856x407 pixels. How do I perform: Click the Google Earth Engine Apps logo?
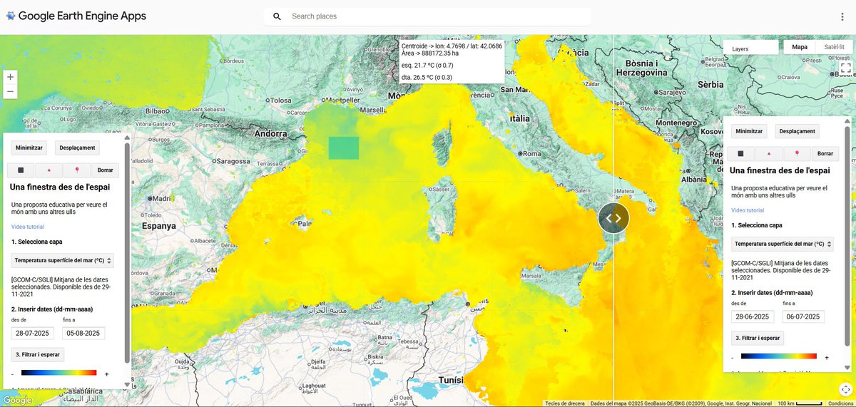[76, 16]
